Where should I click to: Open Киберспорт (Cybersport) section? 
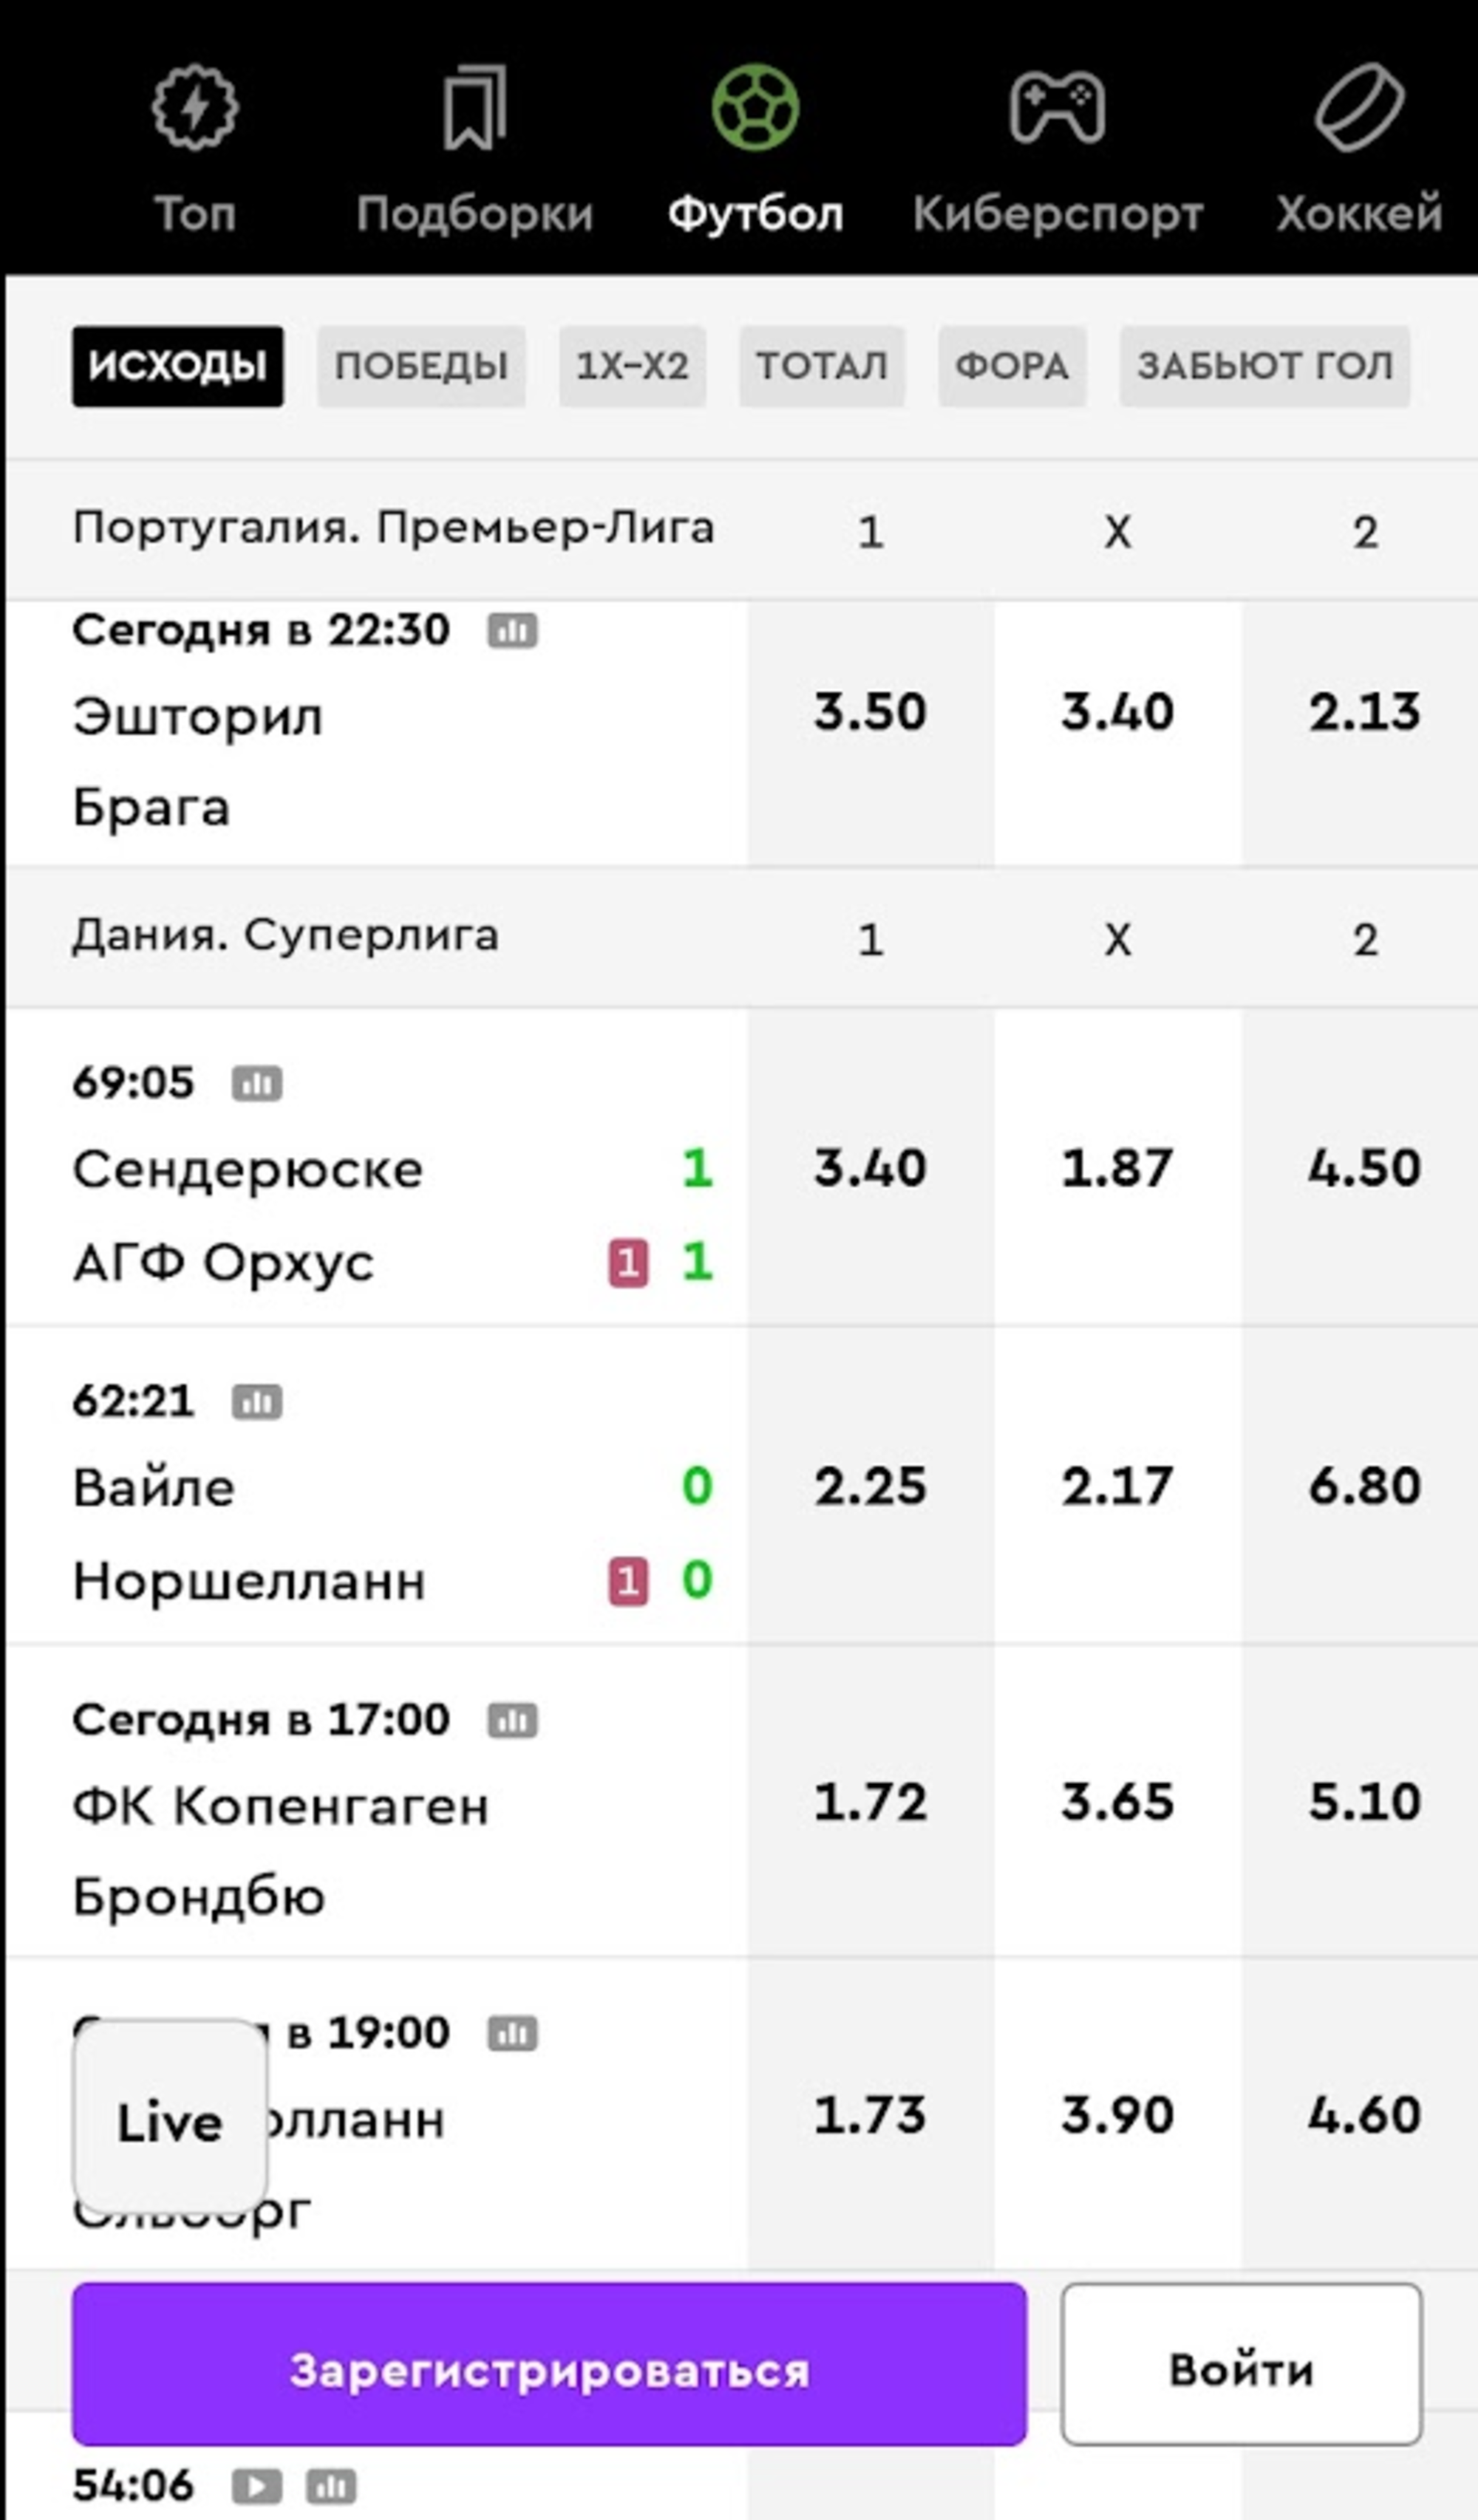coord(1056,140)
